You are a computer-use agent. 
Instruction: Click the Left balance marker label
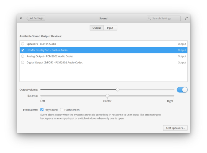[43, 101]
